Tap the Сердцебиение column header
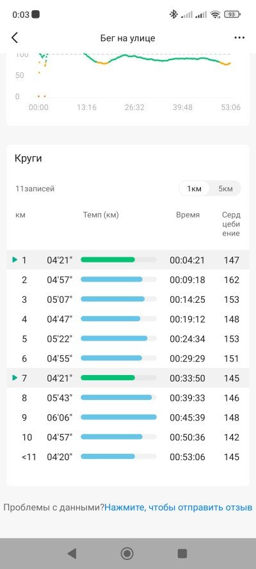256x569 pixels. pyautogui.click(x=231, y=224)
